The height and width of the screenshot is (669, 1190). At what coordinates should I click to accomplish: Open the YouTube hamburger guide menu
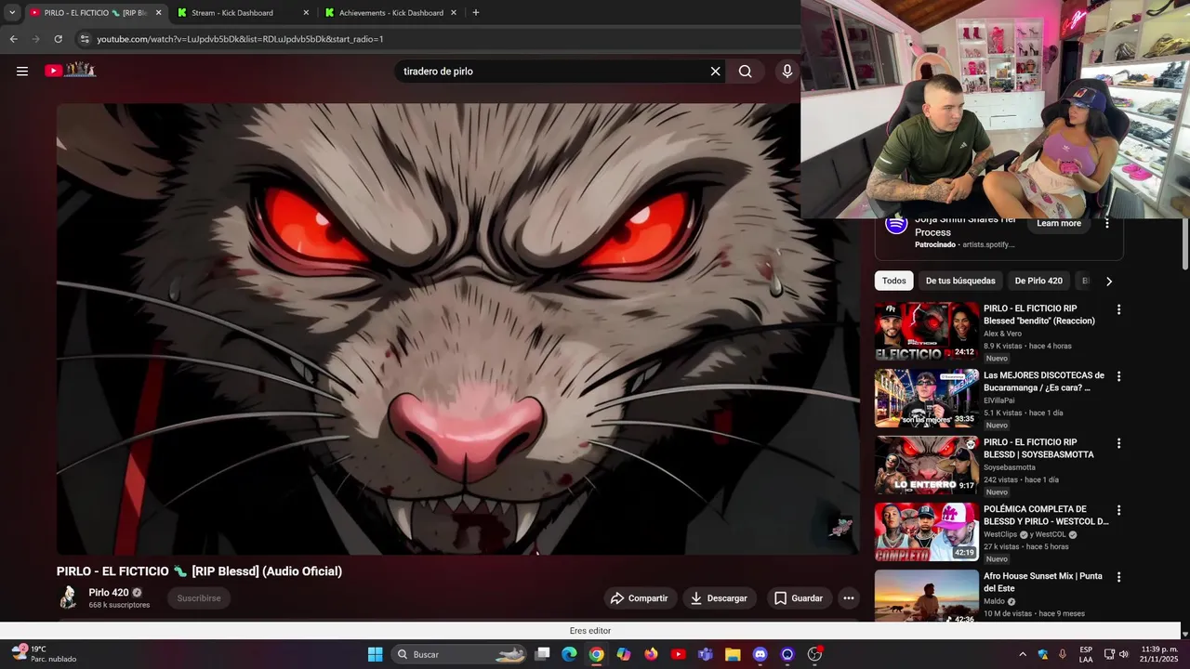[x=22, y=71]
